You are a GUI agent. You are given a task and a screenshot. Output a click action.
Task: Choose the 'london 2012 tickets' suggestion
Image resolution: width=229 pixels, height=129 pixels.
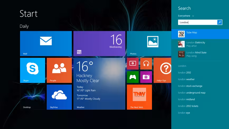188,106
